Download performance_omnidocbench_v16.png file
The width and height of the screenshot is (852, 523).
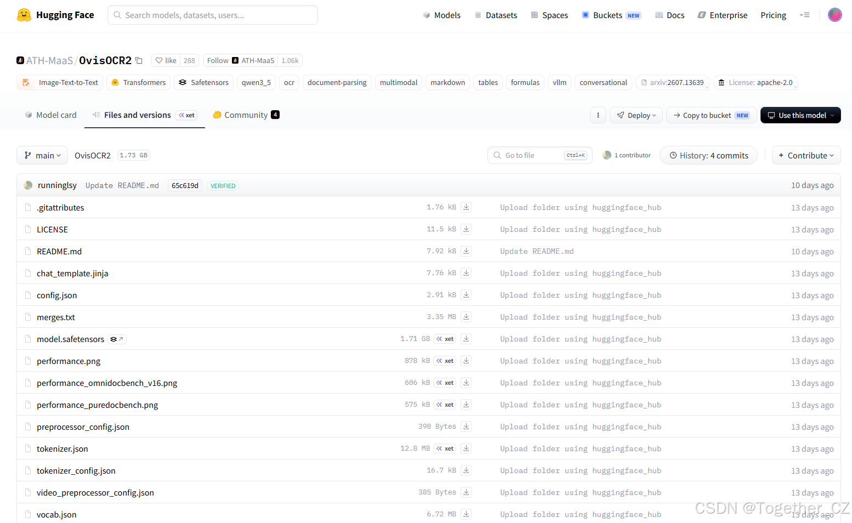pyautogui.click(x=466, y=383)
